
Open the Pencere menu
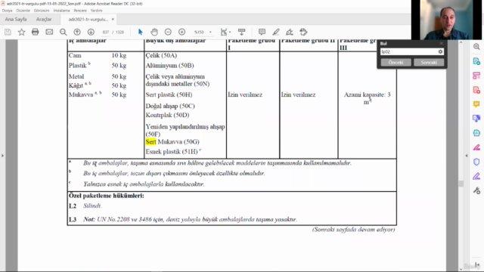click(x=80, y=11)
